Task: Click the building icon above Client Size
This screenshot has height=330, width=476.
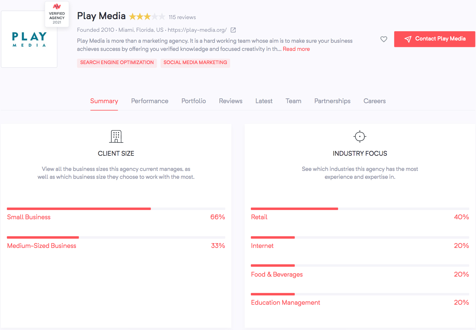Action: (x=116, y=136)
